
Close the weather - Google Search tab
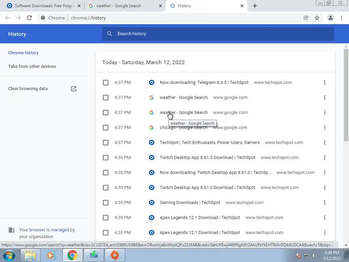(161, 6)
